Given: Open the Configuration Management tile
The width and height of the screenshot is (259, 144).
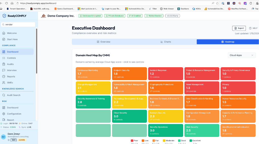Looking at the screenshot, I should [202, 116].
